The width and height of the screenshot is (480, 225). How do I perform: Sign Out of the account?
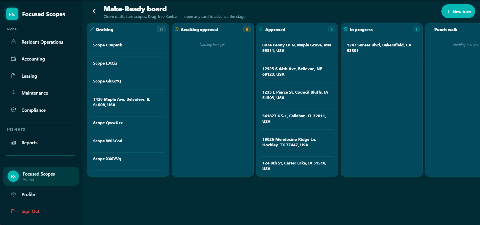point(41,211)
